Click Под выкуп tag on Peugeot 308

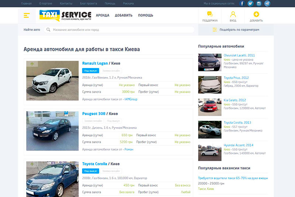click(113, 121)
